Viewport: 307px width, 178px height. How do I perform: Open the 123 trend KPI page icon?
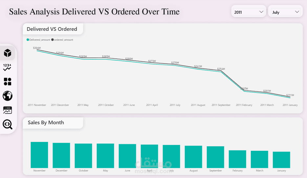7,67
